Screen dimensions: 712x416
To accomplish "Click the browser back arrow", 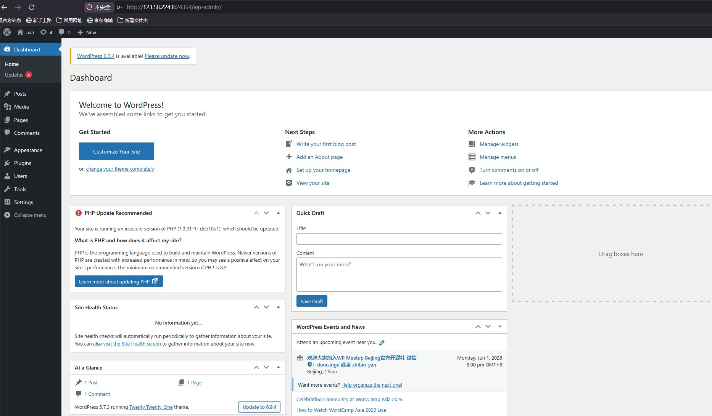I will [5, 7].
